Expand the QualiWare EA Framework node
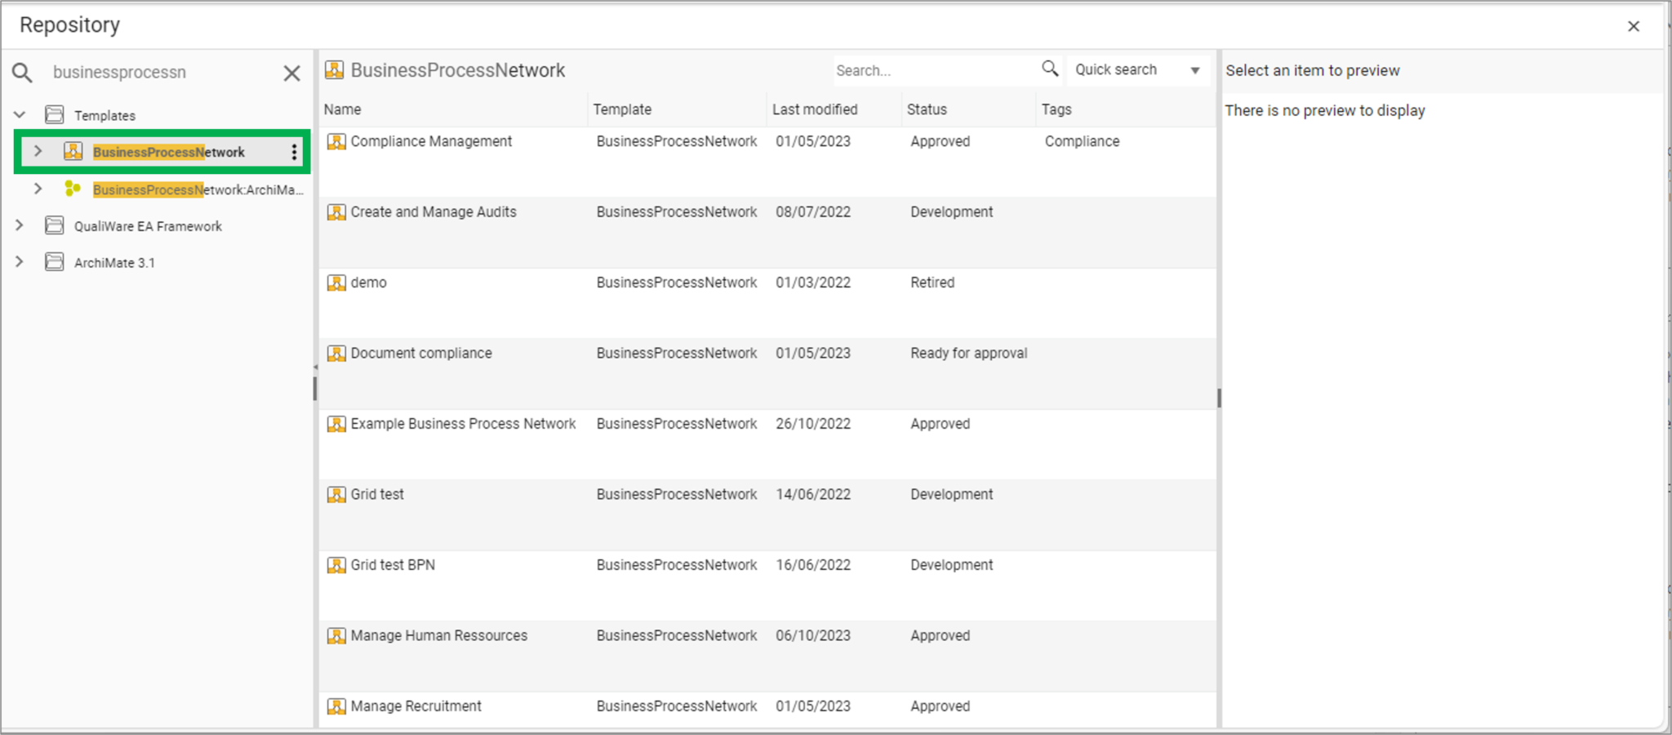Screen dimensions: 1672x735 pos(20,225)
